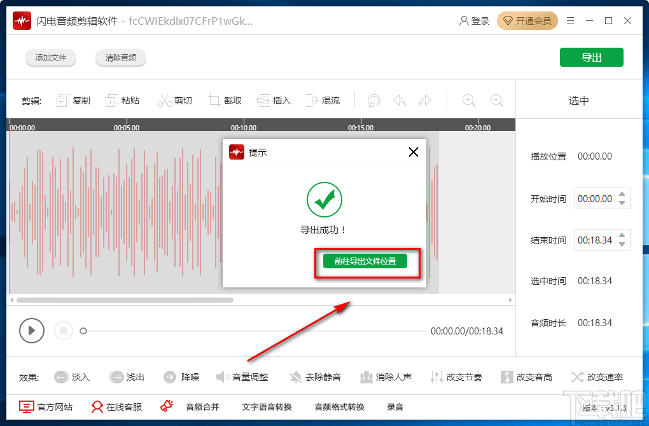Screen dimensions: 649x426
Task: Open 音量调整 volume adjustment
Action: point(242,377)
